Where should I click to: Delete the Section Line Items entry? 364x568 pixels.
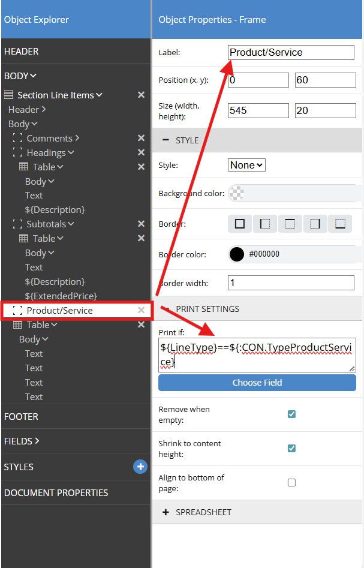[141, 95]
